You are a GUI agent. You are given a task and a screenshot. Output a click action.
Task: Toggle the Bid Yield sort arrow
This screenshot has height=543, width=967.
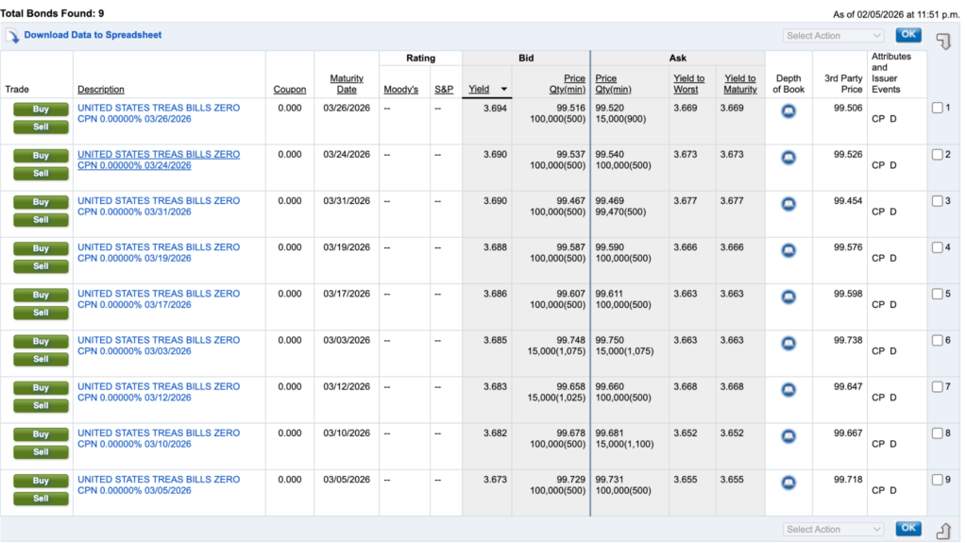(504, 90)
